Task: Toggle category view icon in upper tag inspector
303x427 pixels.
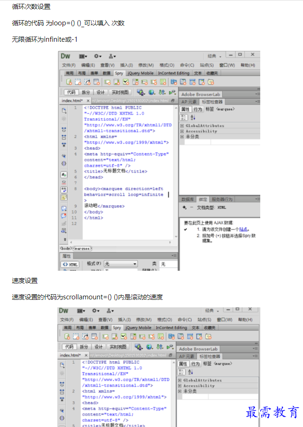Action: coord(184,117)
